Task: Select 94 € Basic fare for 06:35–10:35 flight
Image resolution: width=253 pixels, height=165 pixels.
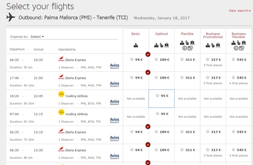Action: click(x=132, y=60)
